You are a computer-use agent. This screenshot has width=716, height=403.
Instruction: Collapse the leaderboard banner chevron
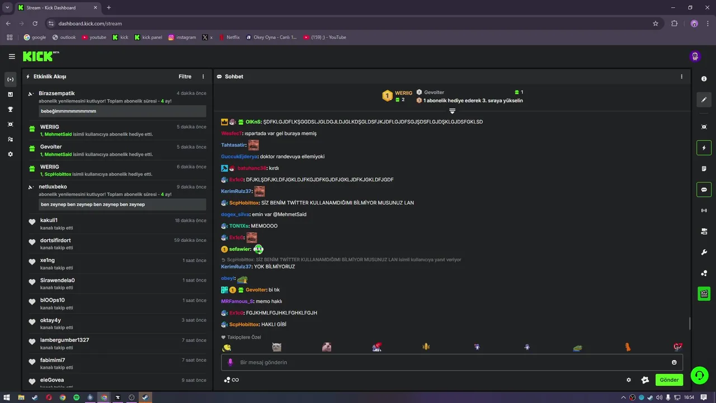click(x=453, y=111)
